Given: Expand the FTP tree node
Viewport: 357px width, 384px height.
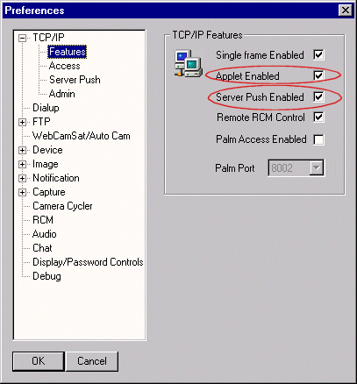Looking at the screenshot, I should point(22,122).
